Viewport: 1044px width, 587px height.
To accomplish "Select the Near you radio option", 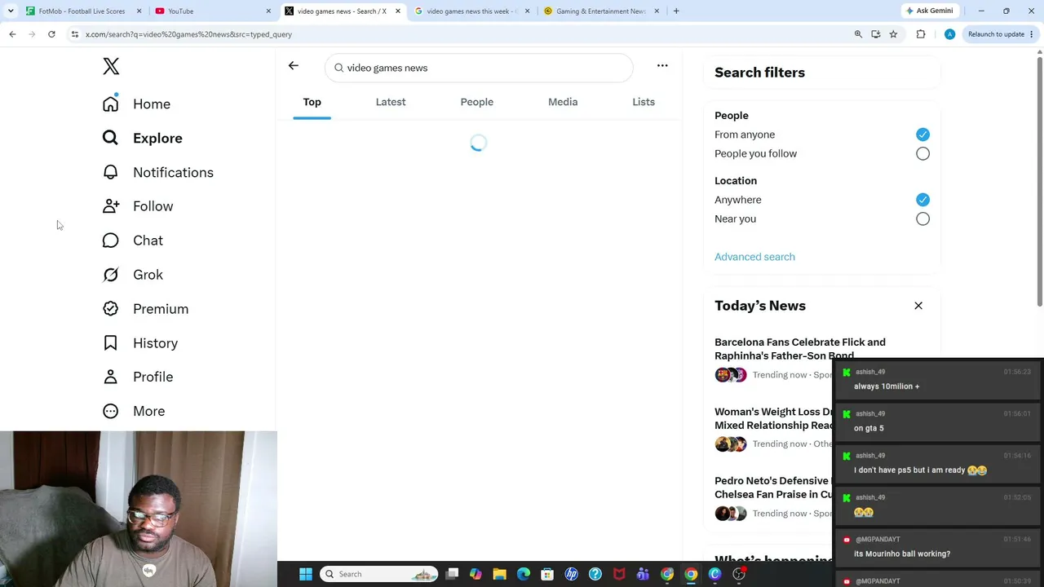I will pyautogui.click(x=922, y=218).
